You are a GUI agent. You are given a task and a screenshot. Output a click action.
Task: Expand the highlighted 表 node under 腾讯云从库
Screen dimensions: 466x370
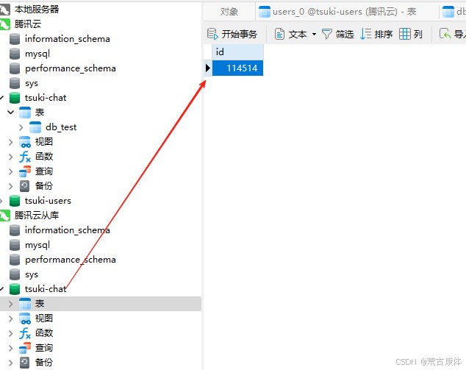(11, 304)
